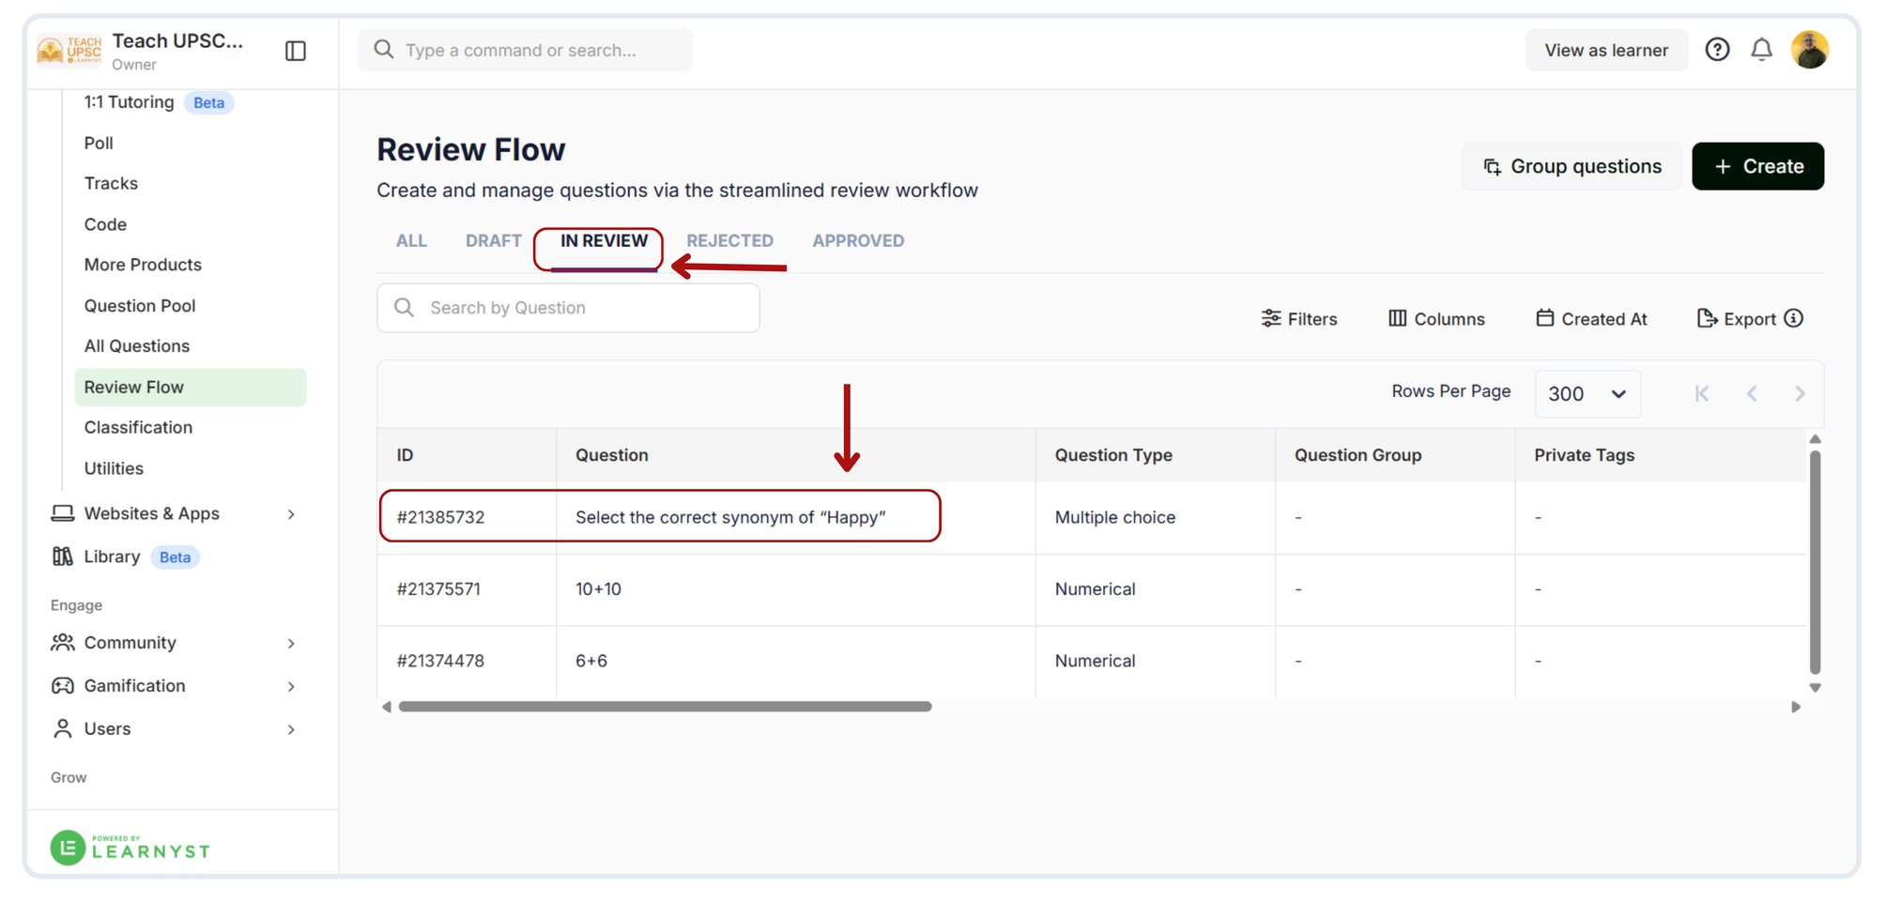Select the IN REVIEW tab
The height and width of the screenshot is (900, 1887).
[604, 241]
